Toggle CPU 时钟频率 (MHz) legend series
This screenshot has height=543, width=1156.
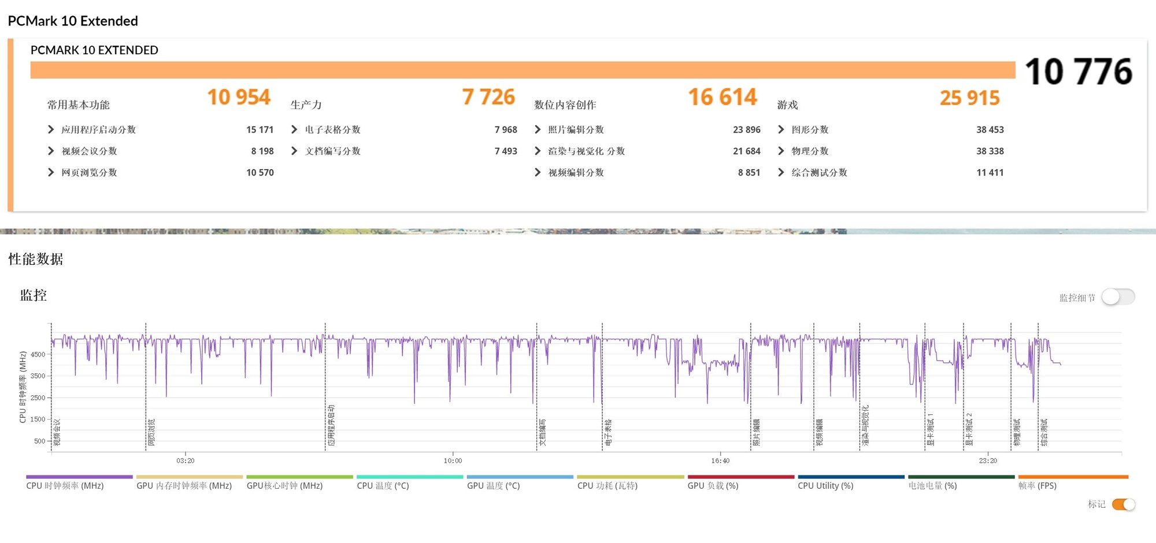point(65,486)
